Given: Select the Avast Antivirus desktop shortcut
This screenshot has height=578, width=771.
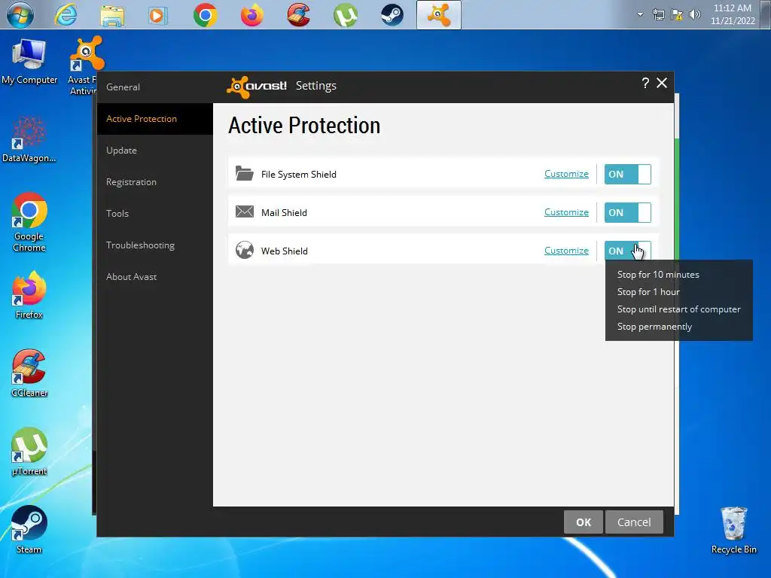Looking at the screenshot, I should (x=86, y=65).
